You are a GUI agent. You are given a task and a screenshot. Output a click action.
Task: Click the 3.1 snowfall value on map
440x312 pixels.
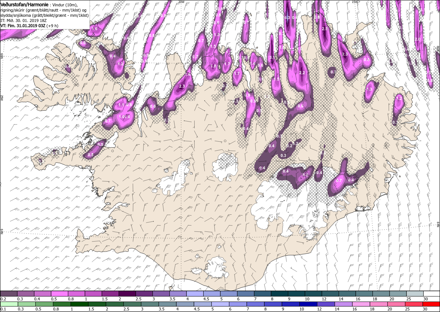tap(272, 57)
